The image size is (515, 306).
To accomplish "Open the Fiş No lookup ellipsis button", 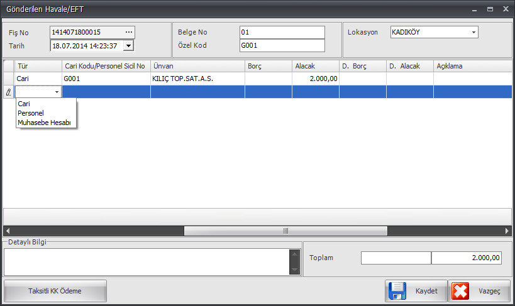I will tap(129, 32).
